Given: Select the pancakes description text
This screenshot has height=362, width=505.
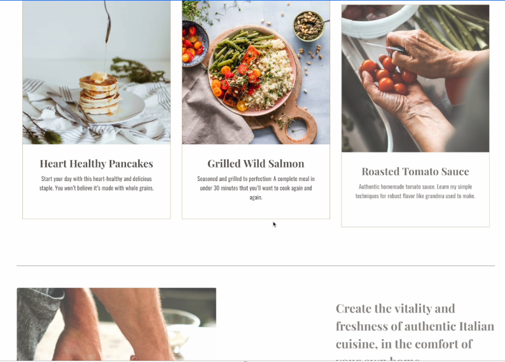Looking at the screenshot, I should [x=96, y=184].
